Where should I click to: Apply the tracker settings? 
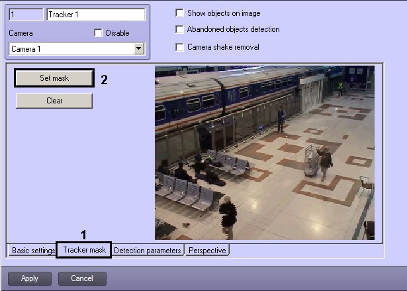(x=30, y=278)
